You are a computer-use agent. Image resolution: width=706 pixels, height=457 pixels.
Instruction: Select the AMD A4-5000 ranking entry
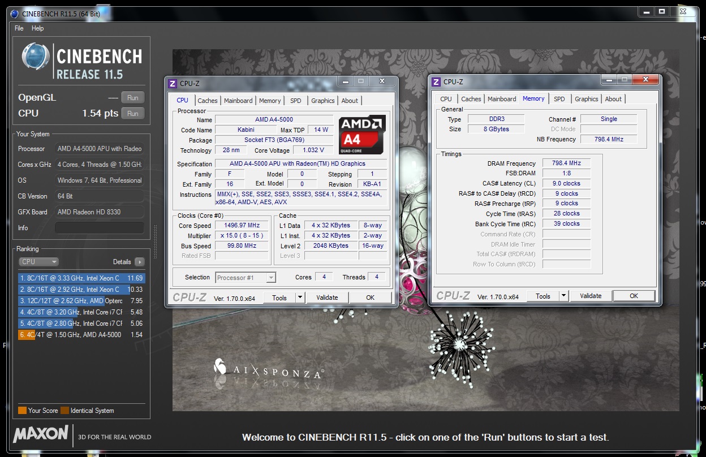point(81,335)
